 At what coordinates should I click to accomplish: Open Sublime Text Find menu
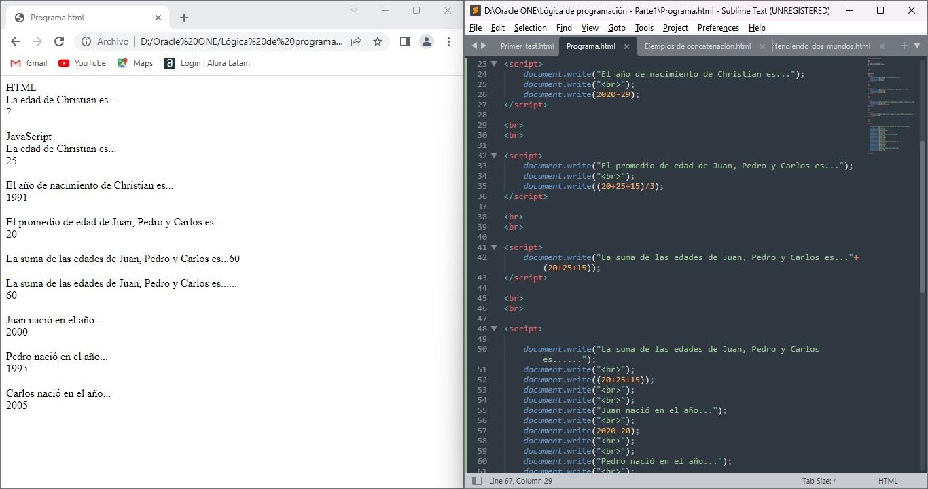[564, 28]
